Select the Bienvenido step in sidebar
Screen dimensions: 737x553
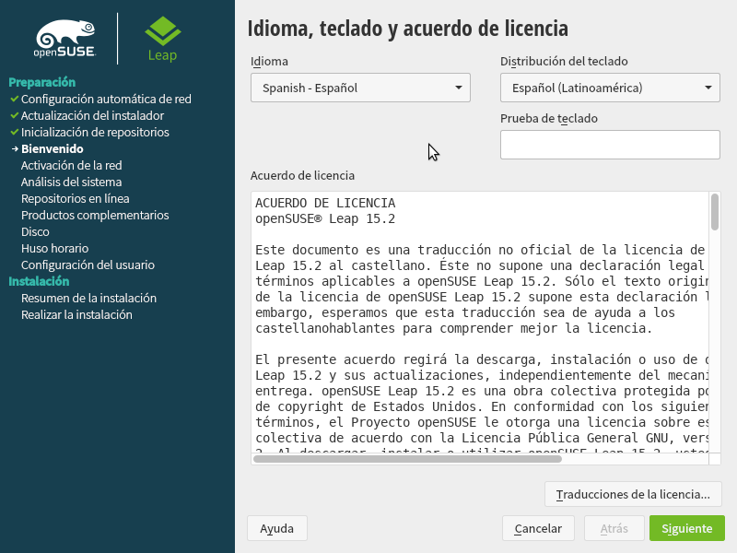pos(53,148)
